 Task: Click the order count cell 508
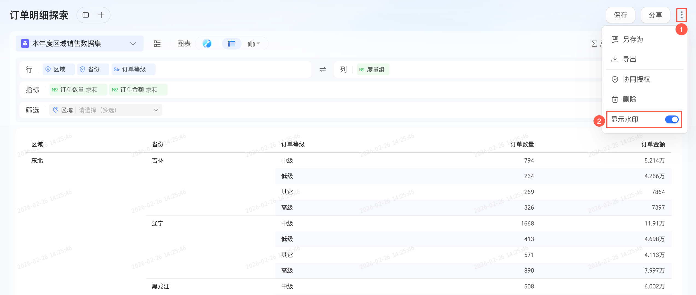(x=529, y=287)
